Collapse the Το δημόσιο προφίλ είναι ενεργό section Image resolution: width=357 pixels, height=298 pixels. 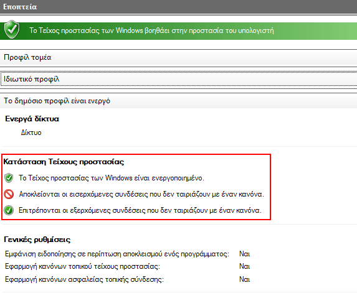pyautogui.click(x=178, y=101)
